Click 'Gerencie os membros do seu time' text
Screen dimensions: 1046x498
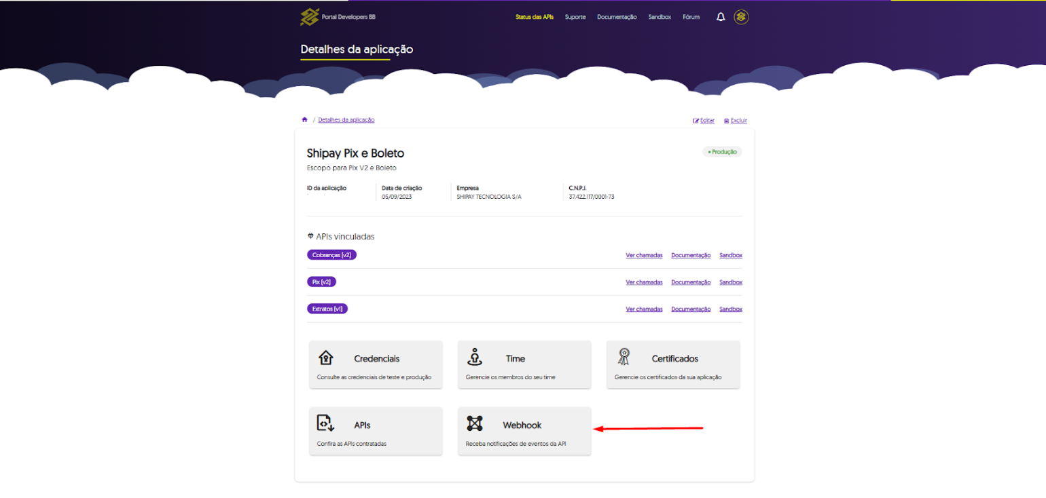(x=511, y=377)
